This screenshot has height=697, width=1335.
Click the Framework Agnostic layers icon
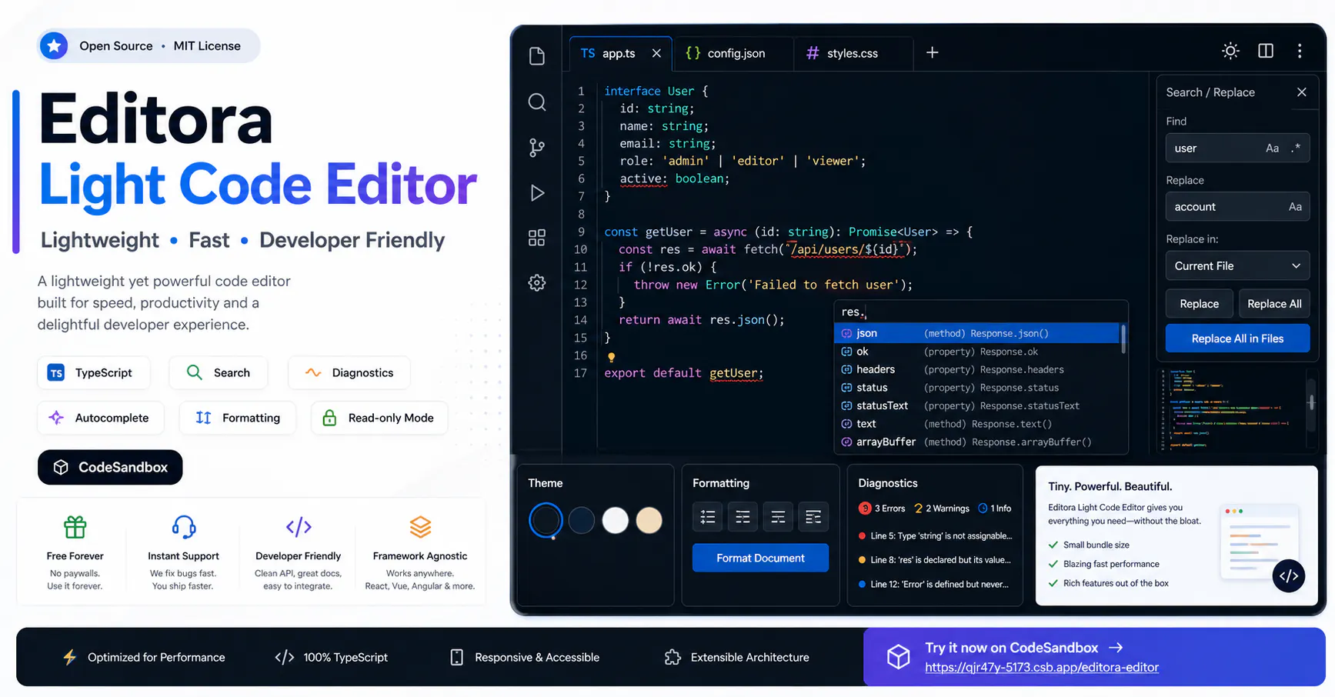point(420,527)
